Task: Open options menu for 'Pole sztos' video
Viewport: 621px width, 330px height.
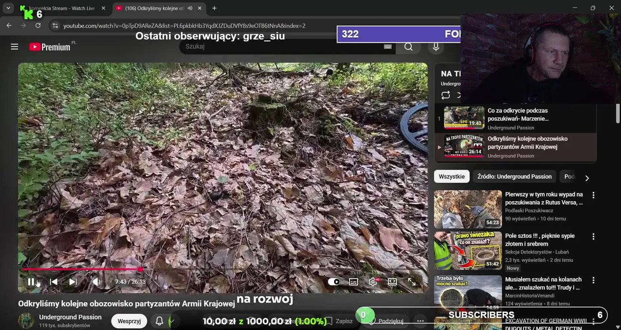Action: tap(594, 236)
